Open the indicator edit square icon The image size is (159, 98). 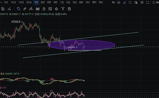pos(3,9)
